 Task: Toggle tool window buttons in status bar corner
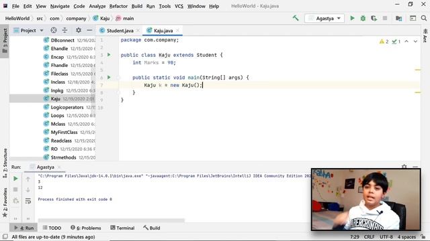[x=5, y=236]
